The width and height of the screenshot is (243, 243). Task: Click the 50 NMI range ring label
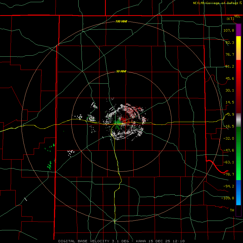[121, 72]
